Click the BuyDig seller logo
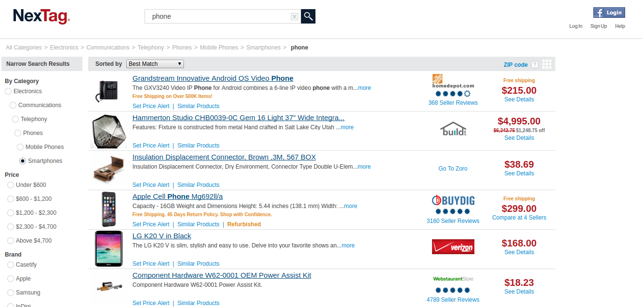 point(453,200)
